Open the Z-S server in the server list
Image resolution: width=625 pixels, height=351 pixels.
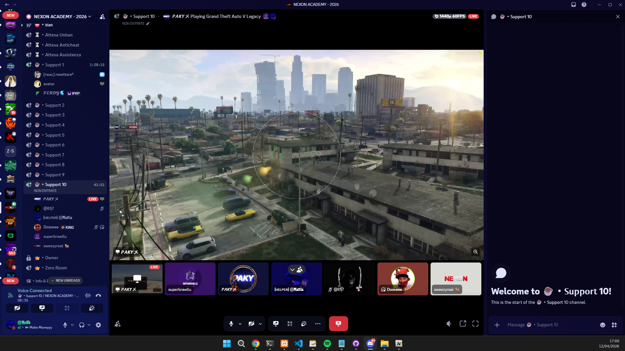tap(10, 151)
